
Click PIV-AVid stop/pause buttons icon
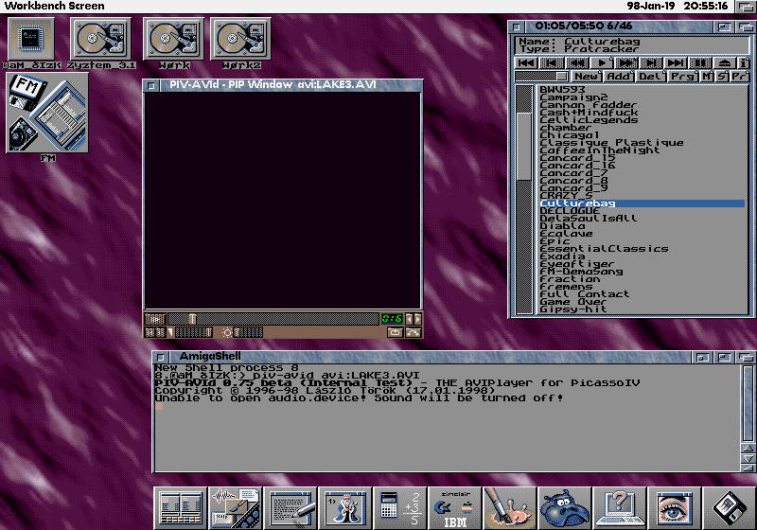(x=155, y=332)
